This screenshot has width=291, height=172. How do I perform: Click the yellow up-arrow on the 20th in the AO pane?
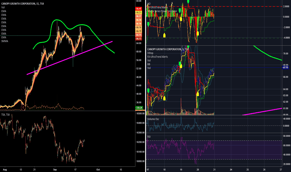[x=198, y=33]
